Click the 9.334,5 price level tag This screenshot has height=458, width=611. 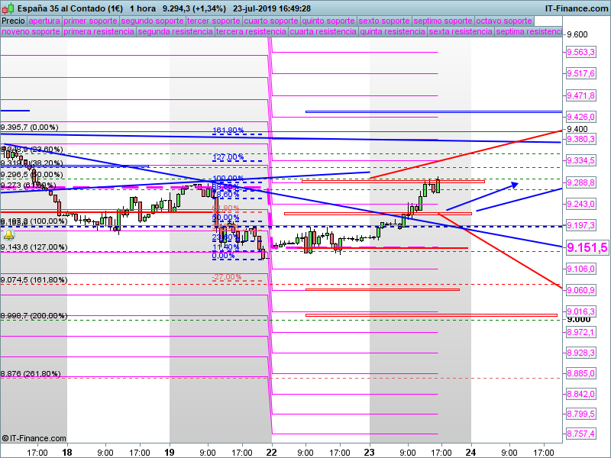coord(580,160)
